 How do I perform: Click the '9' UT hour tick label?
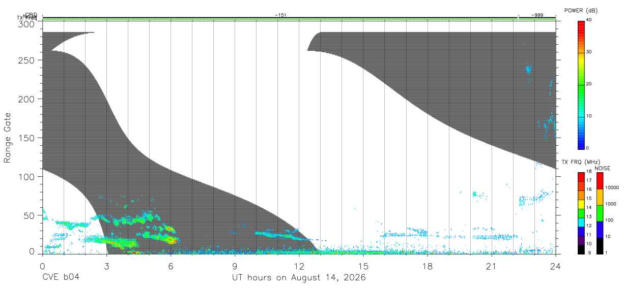point(235,266)
